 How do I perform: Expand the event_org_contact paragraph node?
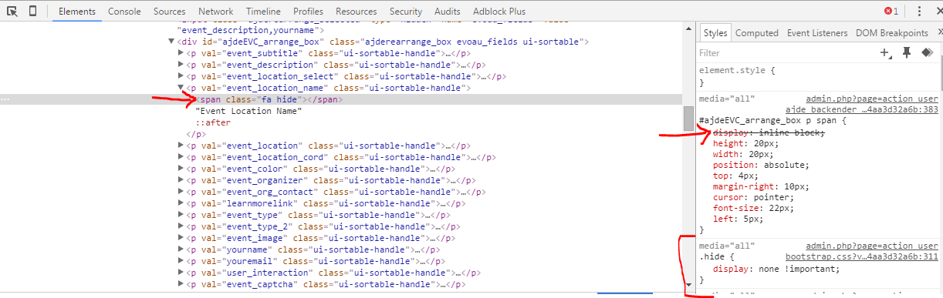181,192
